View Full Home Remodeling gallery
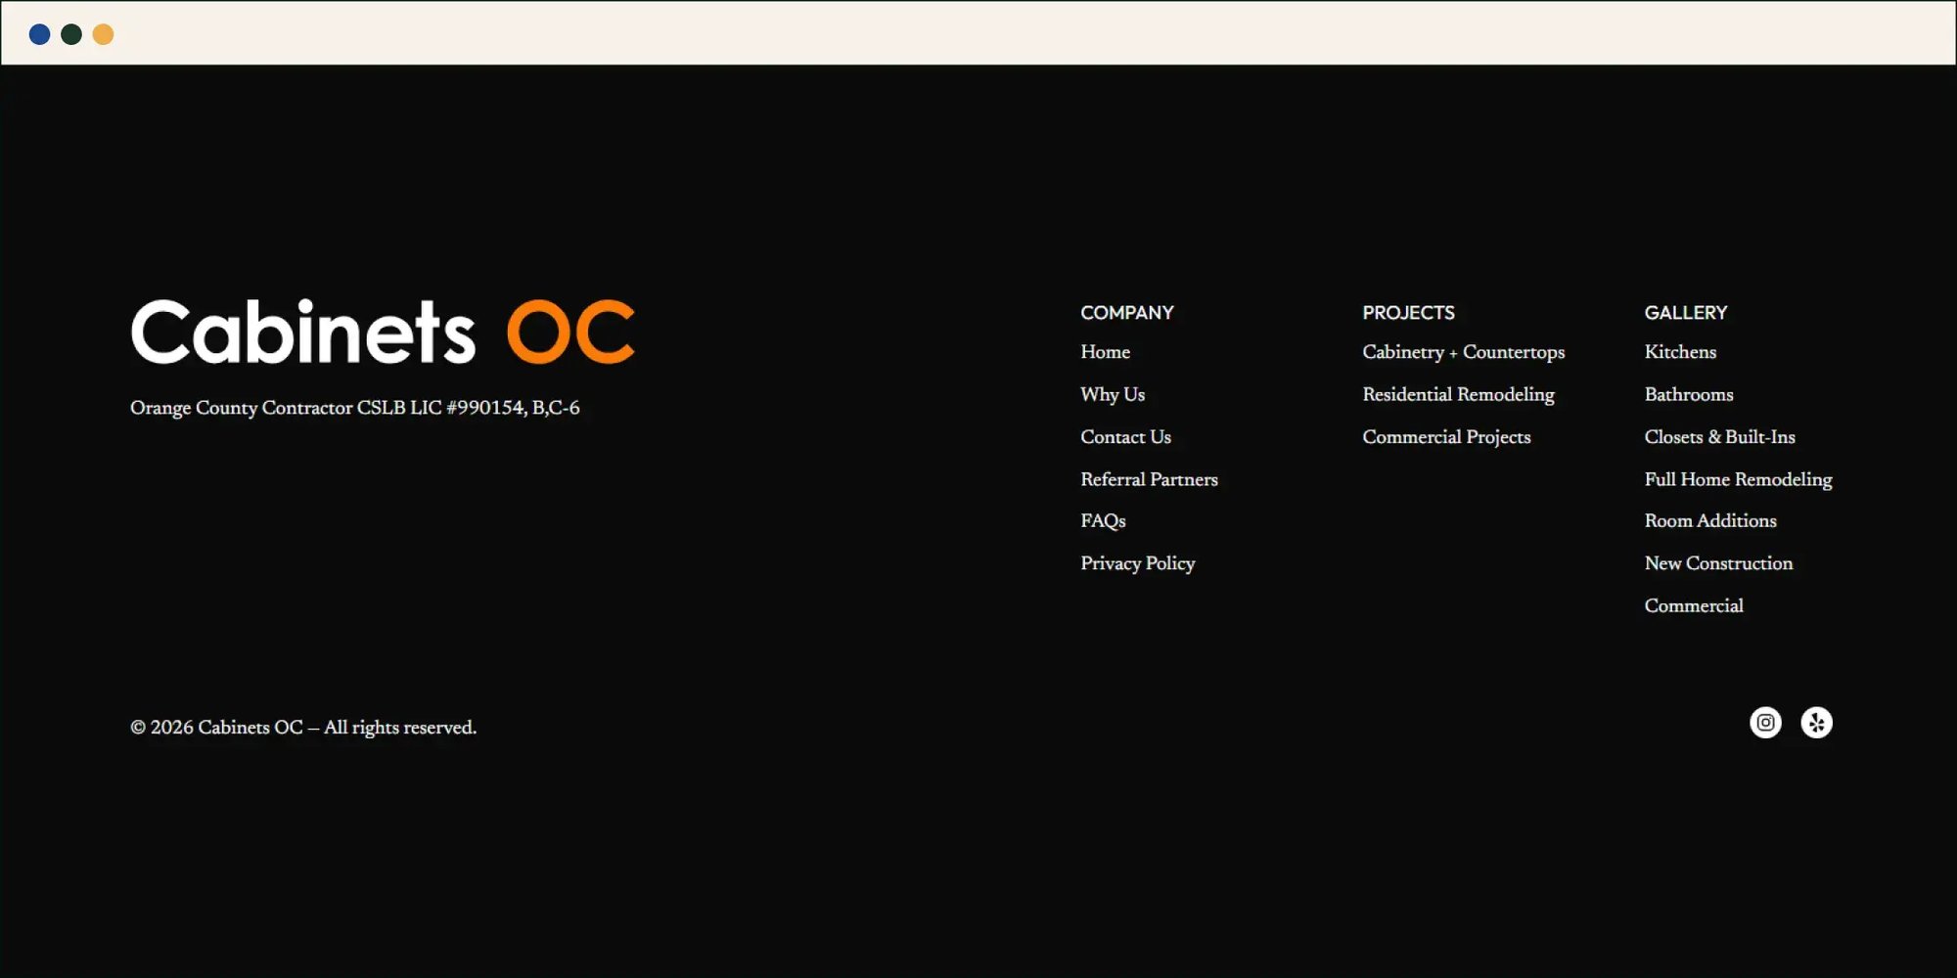Screen dimensions: 1957x978 coord(1738,479)
